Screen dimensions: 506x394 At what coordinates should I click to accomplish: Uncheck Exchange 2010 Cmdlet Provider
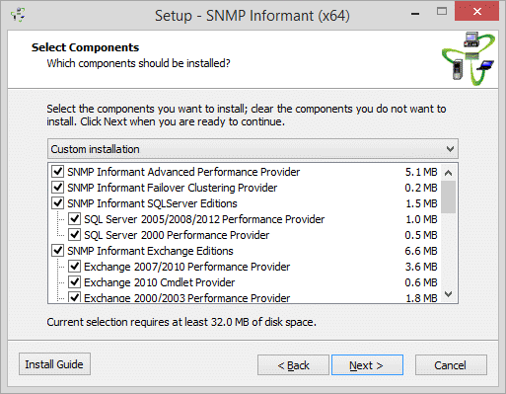(75, 282)
